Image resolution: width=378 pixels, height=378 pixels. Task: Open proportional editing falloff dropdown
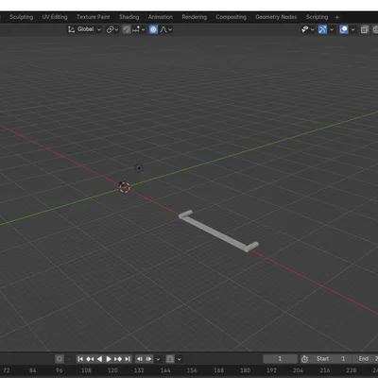(166, 29)
